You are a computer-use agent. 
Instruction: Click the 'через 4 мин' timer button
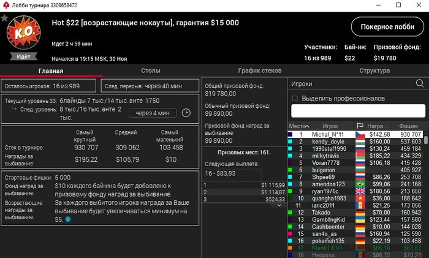pos(153,113)
